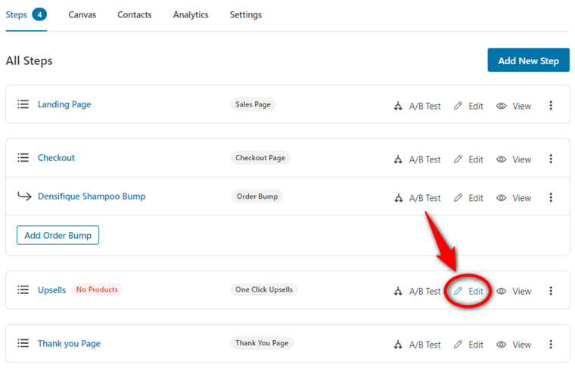
Task: Click the Sales Page type label
Action: click(x=253, y=104)
